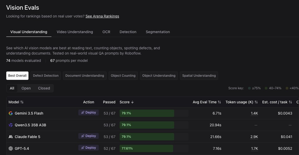Click the Qwen logo icon in second row
This screenshot has width=299, height=155.
pos(11,125)
